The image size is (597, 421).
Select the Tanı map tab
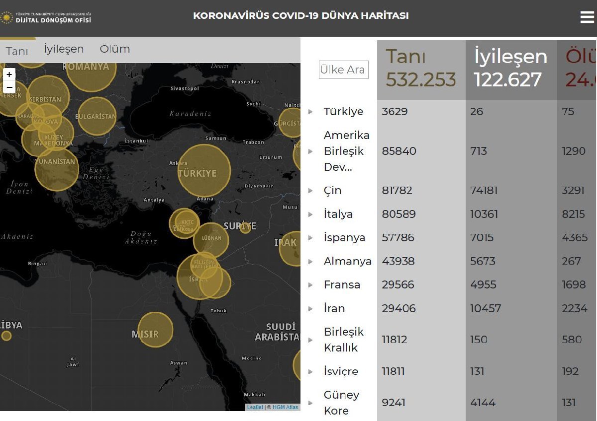click(17, 51)
